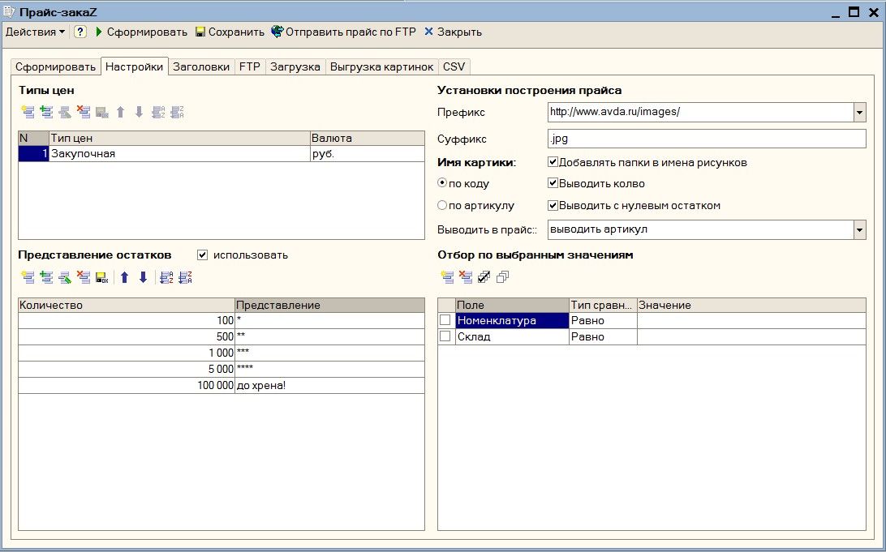Select row with quantity 100 000
Image resolution: width=886 pixels, height=552 pixels.
221,386
